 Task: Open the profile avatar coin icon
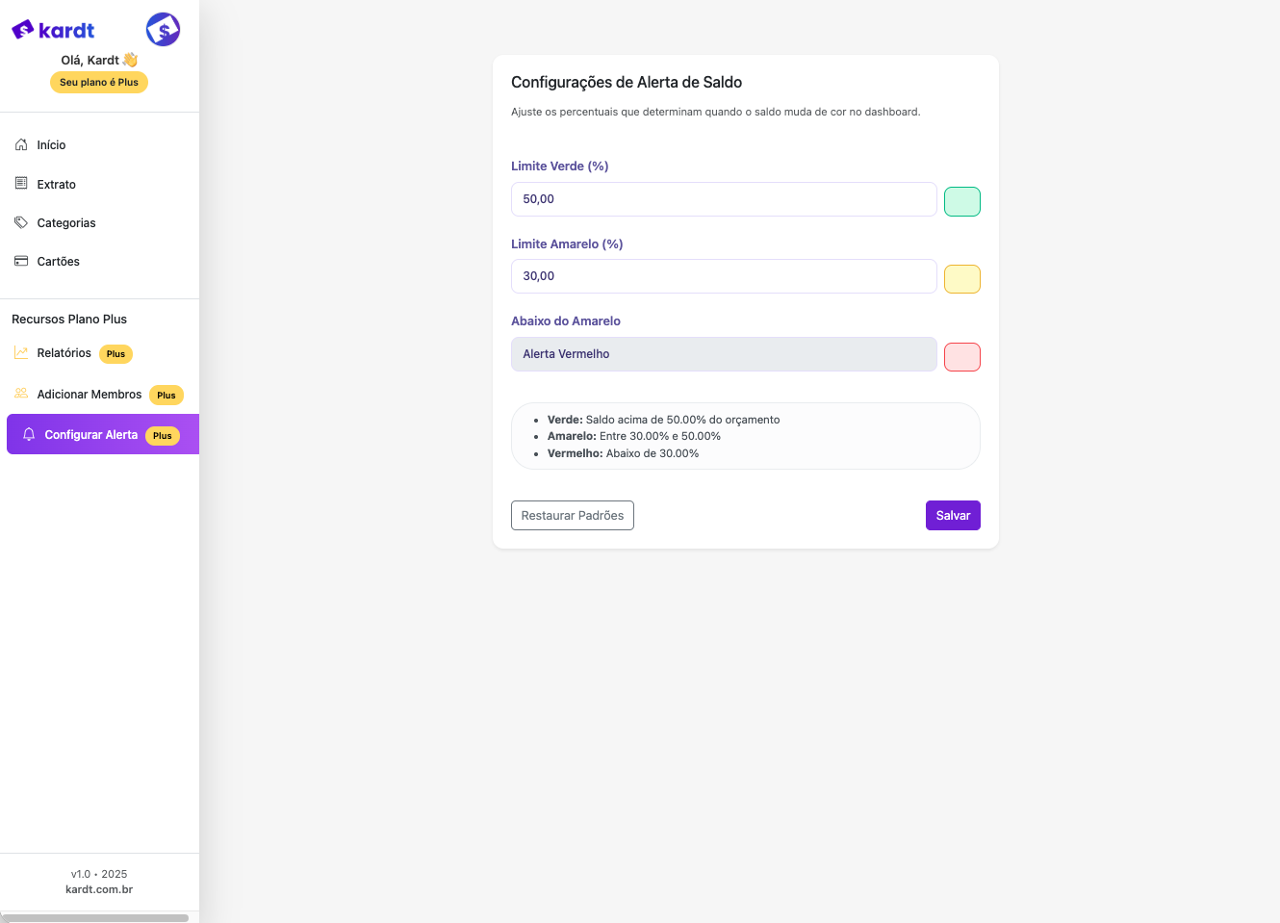[x=163, y=30]
